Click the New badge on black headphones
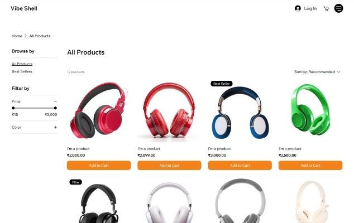354x223 pixels. pos(75,182)
